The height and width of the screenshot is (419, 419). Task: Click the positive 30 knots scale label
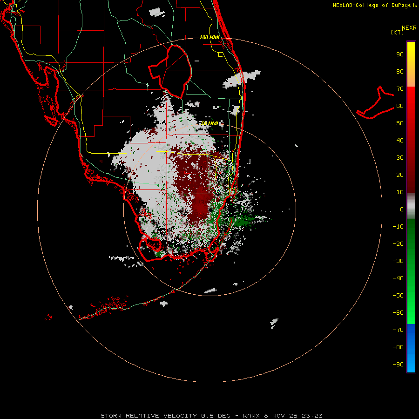[x=400, y=158]
